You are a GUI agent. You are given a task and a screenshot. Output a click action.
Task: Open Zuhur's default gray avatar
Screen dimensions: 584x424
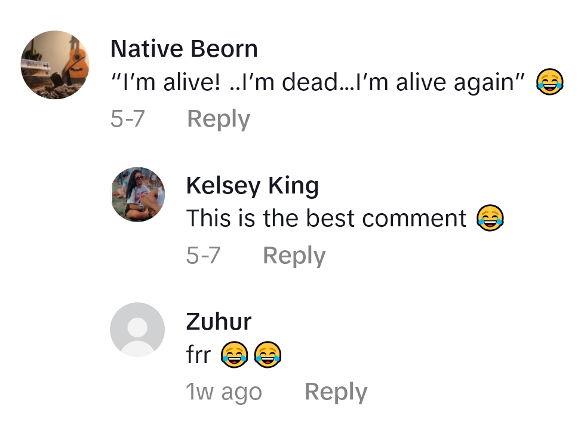pyautogui.click(x=137, y=330)
